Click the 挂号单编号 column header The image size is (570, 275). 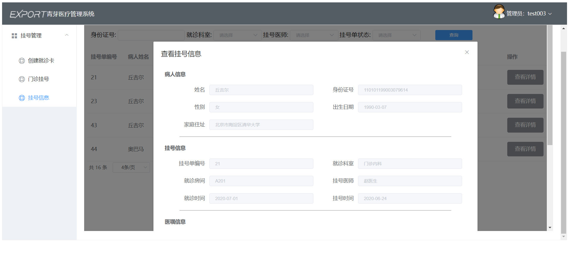(104, 57)
